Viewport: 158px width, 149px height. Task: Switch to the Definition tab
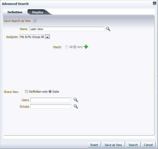pyautogui.click(x=15, y=12)
